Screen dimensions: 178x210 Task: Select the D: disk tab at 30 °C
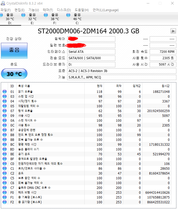10,19
